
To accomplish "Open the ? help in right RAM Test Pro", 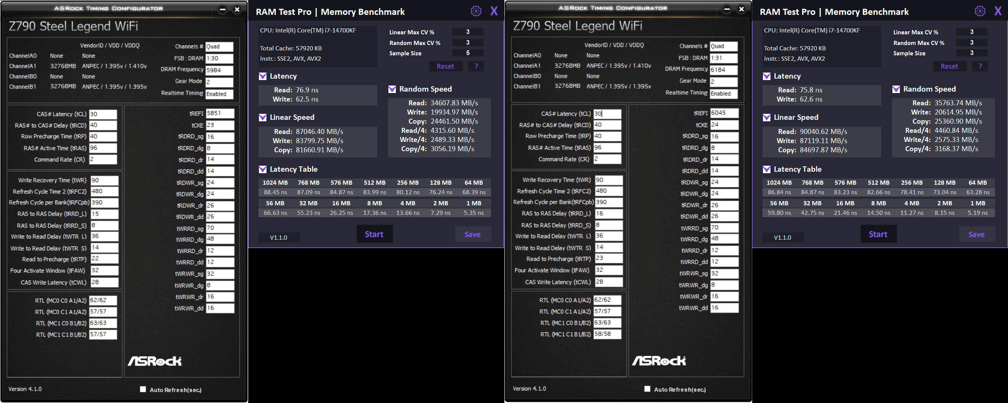I will pyautogui.click(x=980, y=66).
